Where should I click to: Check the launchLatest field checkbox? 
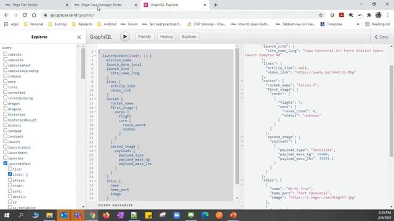tap(6, 147)
